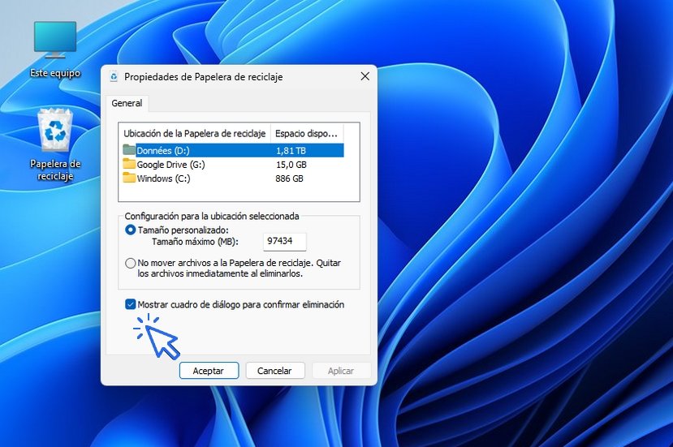Click the Tamaño máximo (MB) input field
Image resolution: width=673 pixels, height=447 pixels.
point(284,242)
